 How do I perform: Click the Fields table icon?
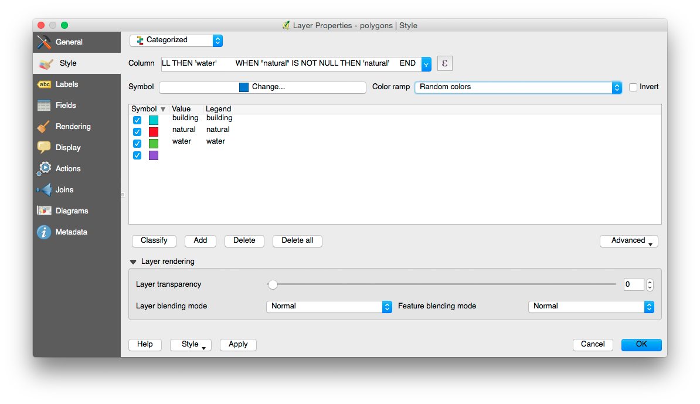[x=44, y=106]
